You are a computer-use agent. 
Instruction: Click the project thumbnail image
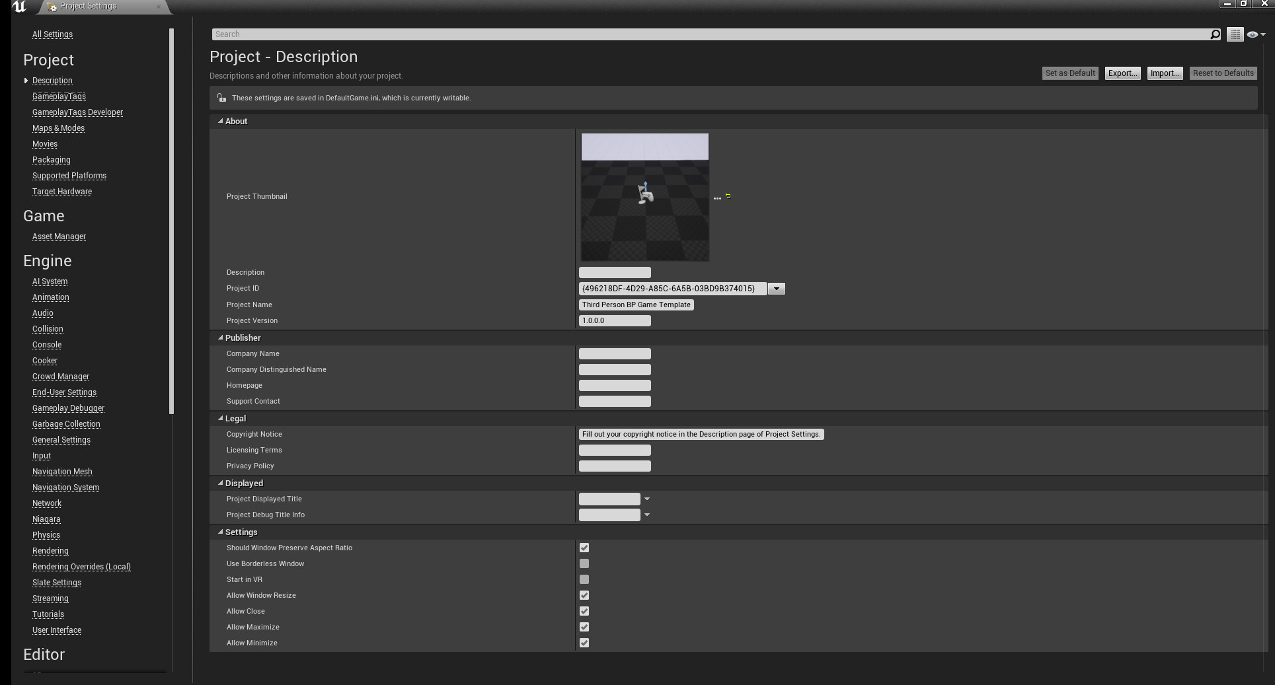click(x=645, y=197)
